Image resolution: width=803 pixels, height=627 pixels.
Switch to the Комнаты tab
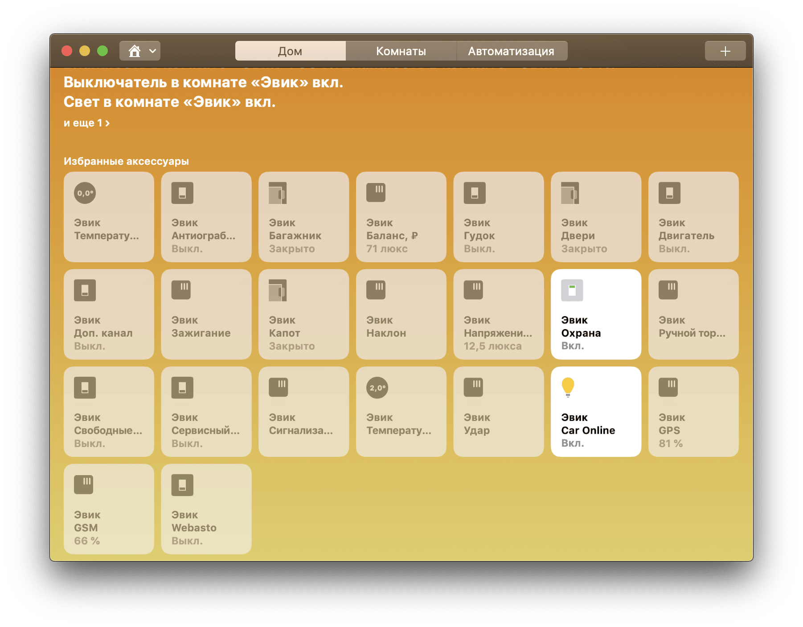tap(401, 51)
